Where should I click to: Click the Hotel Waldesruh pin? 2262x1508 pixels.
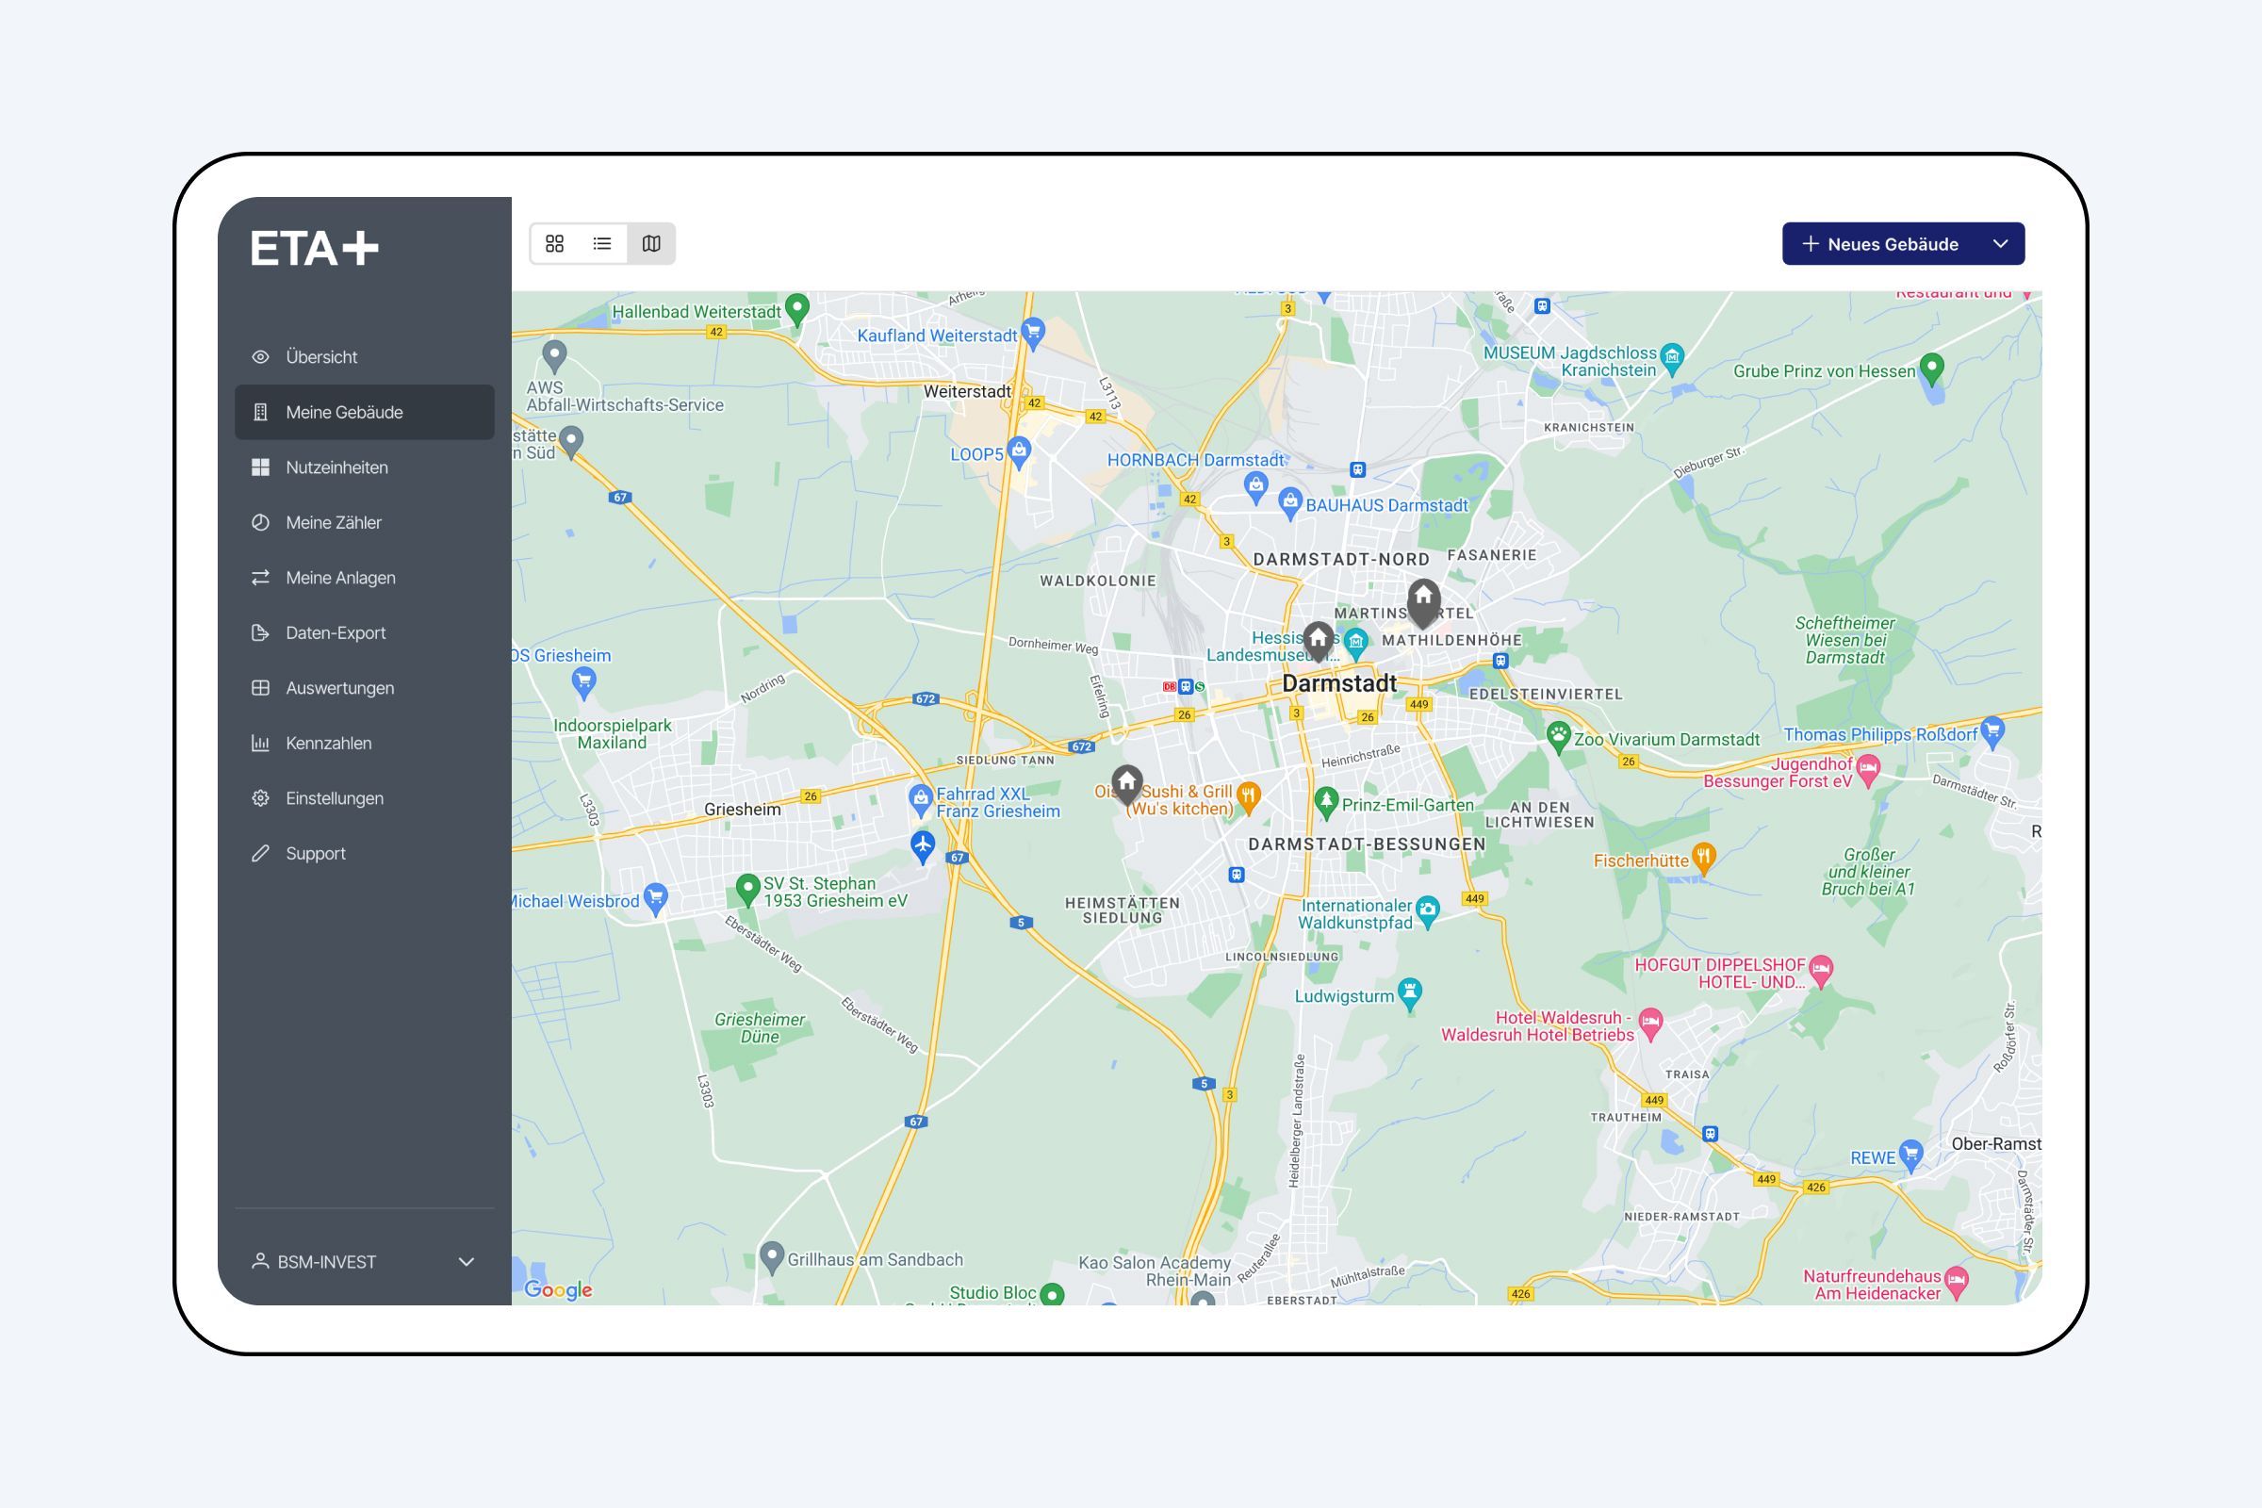click(1650, 1025)
